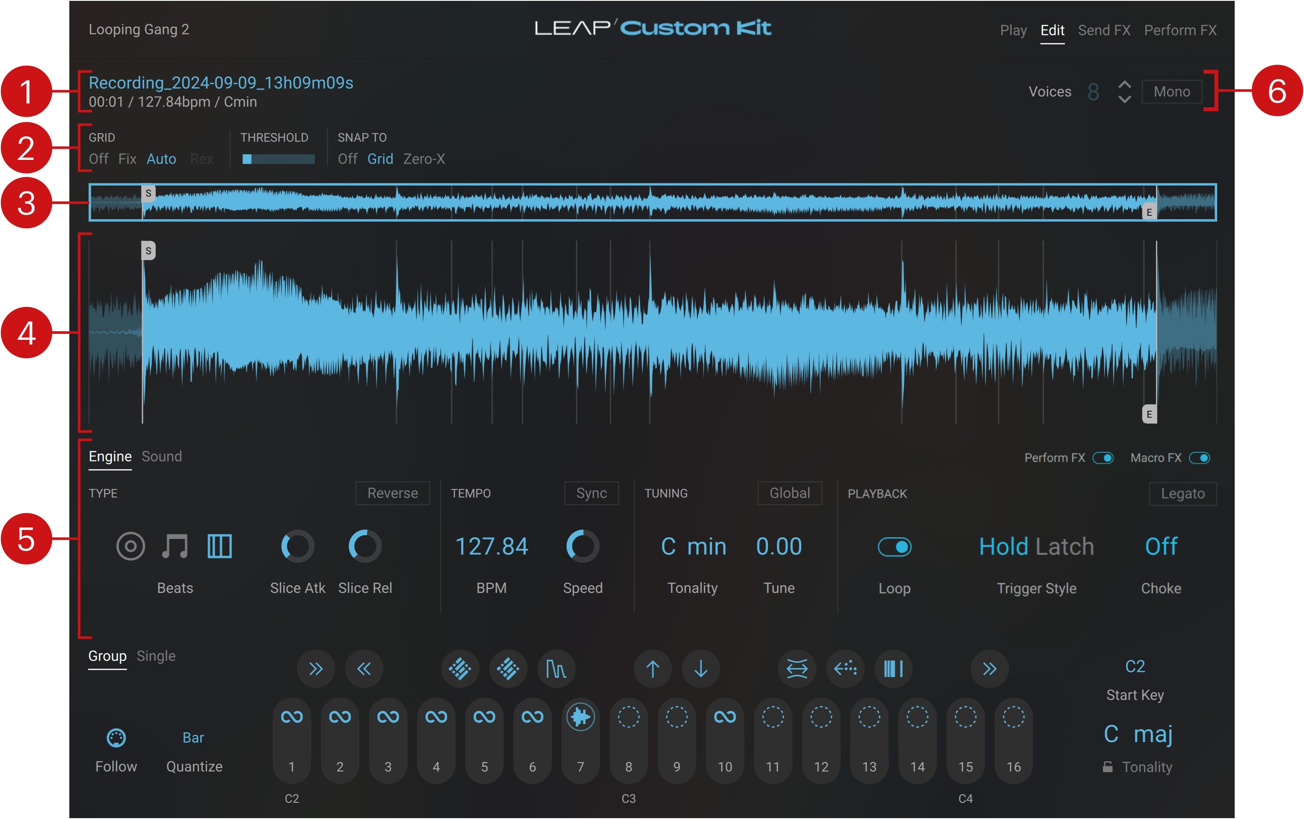Screen dimensions: 1304x819
Task: Switch to the Play tab
Action: (x=1013, y=30)
